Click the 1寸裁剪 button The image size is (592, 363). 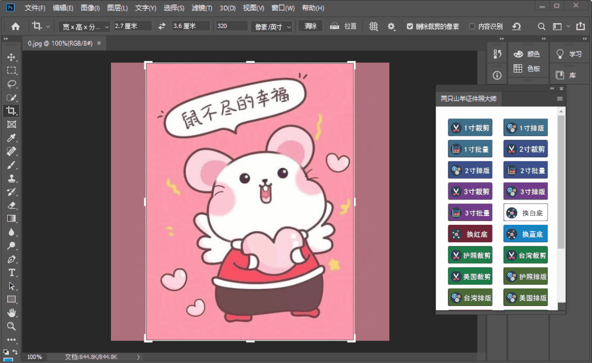pyautogui.click(x=470, y=128)
